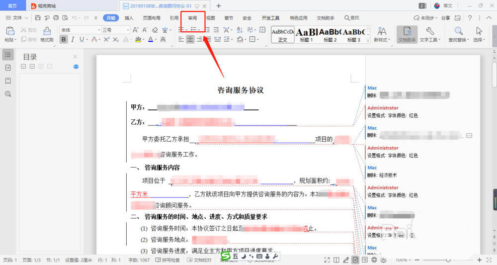
Task: Open Print Preview from quick access toolbar
Action: pos(65,18)
